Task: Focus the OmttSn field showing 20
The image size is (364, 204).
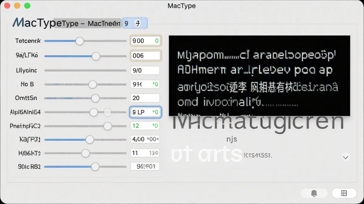Action: click(x=145, y=98)
